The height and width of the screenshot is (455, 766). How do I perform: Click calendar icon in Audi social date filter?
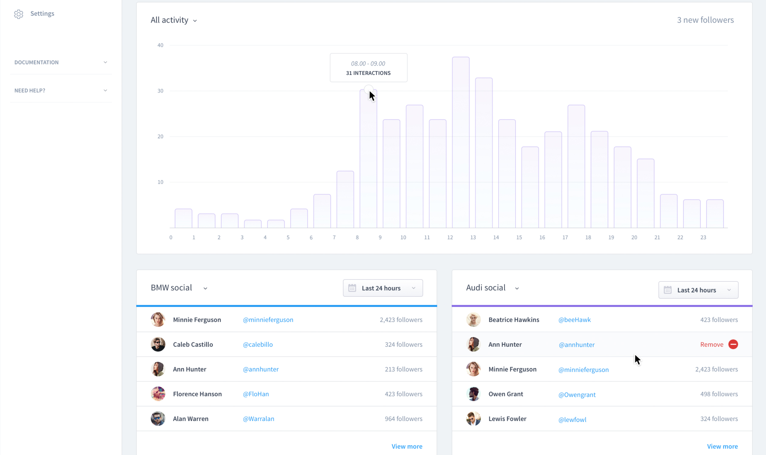point(668,290)
